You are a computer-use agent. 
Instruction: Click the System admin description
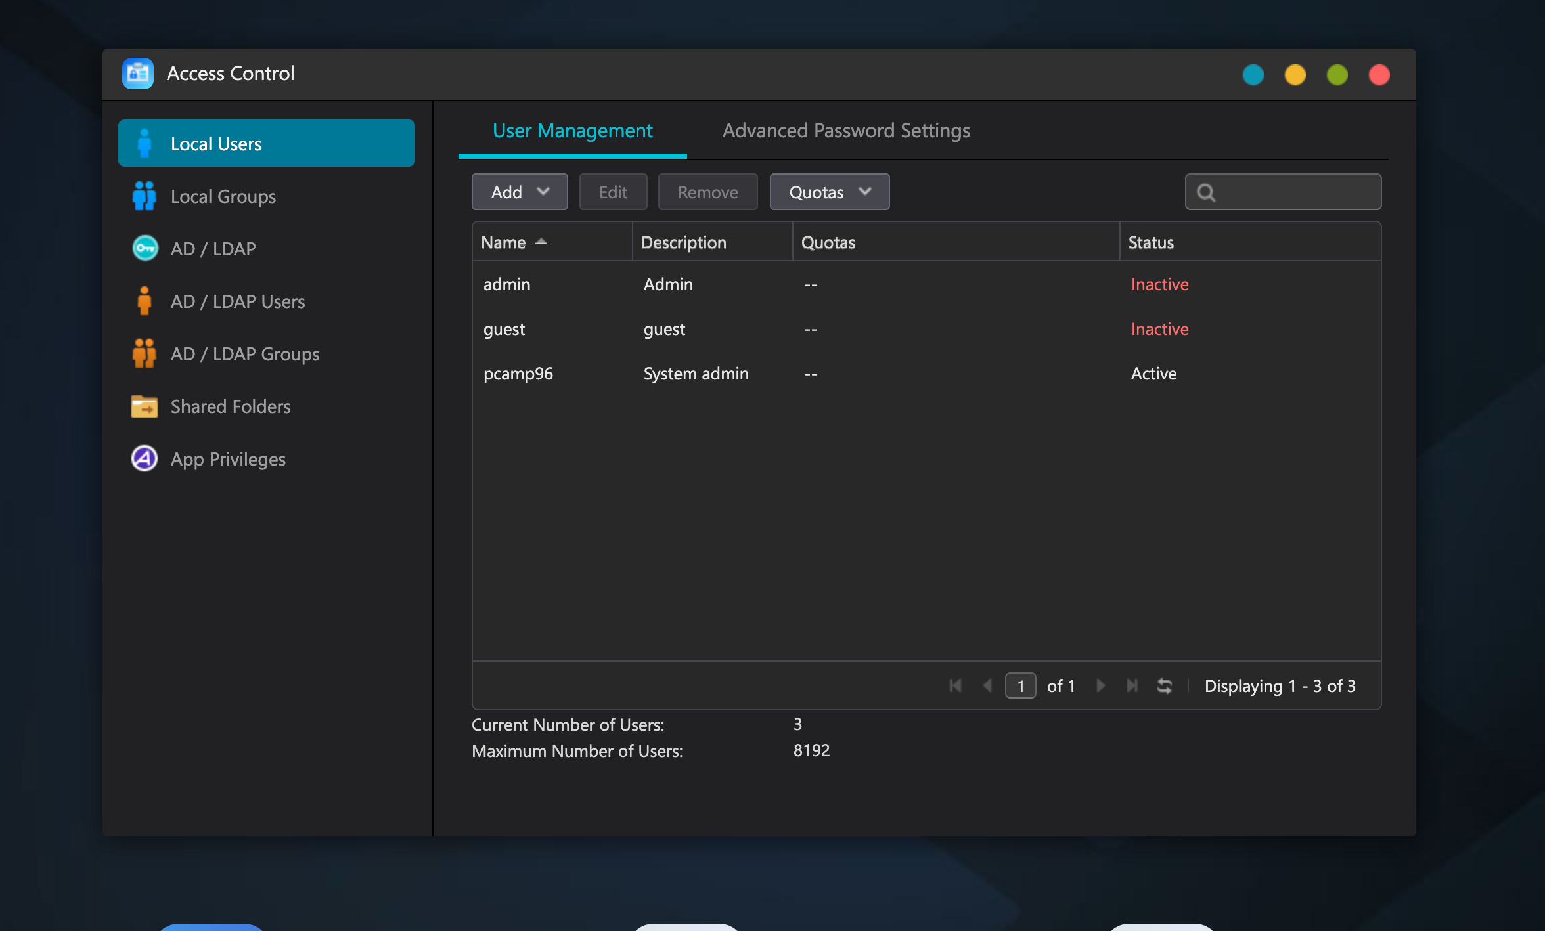(696, 374)
